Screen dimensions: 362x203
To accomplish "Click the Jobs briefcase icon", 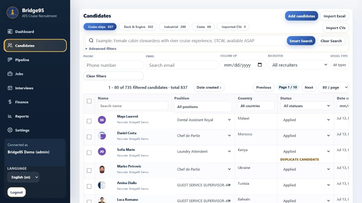I will click(x=10, y=74).
